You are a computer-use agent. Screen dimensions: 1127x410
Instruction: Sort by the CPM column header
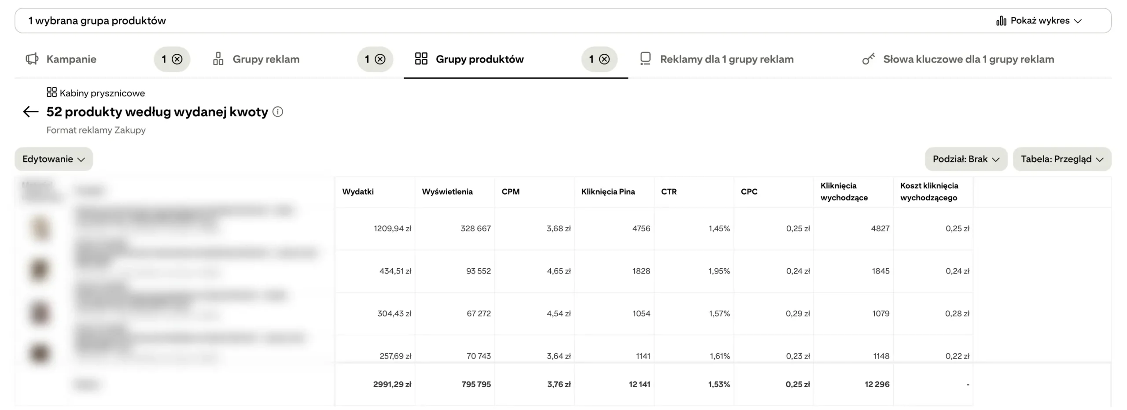point(511,192)
